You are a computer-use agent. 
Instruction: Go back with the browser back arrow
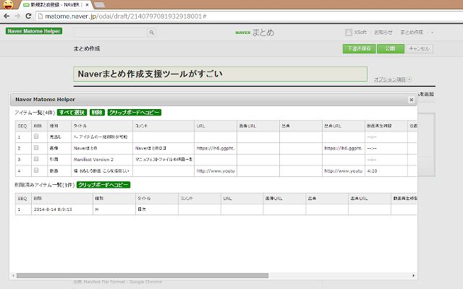[x=7, y=16]
